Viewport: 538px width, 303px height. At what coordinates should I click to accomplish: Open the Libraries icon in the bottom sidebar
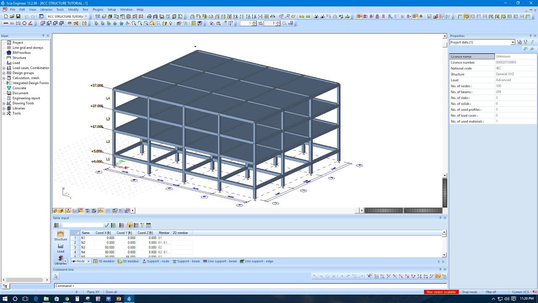tap(60, 258)
